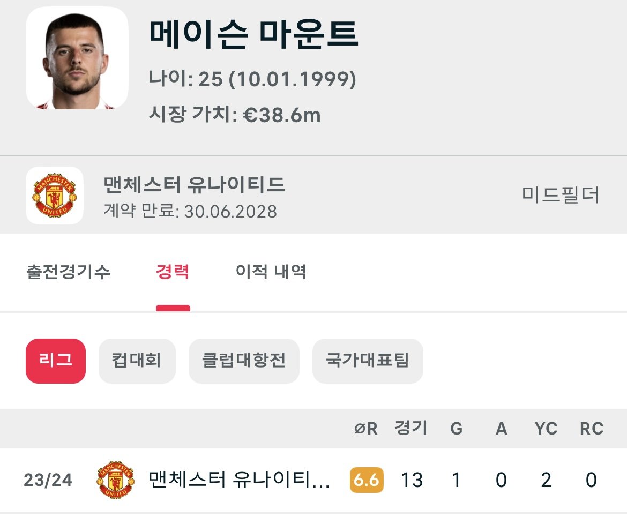Select the 컵대회 filter chip

click(137, 361)
